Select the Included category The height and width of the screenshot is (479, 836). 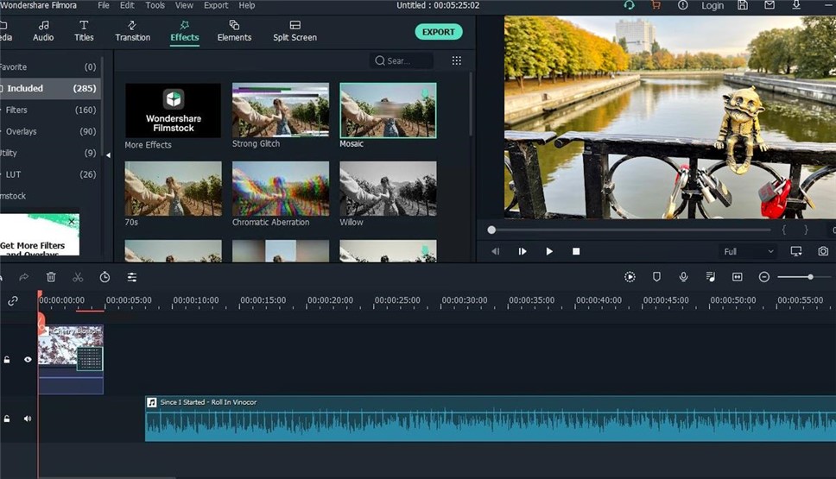(48, 88)
